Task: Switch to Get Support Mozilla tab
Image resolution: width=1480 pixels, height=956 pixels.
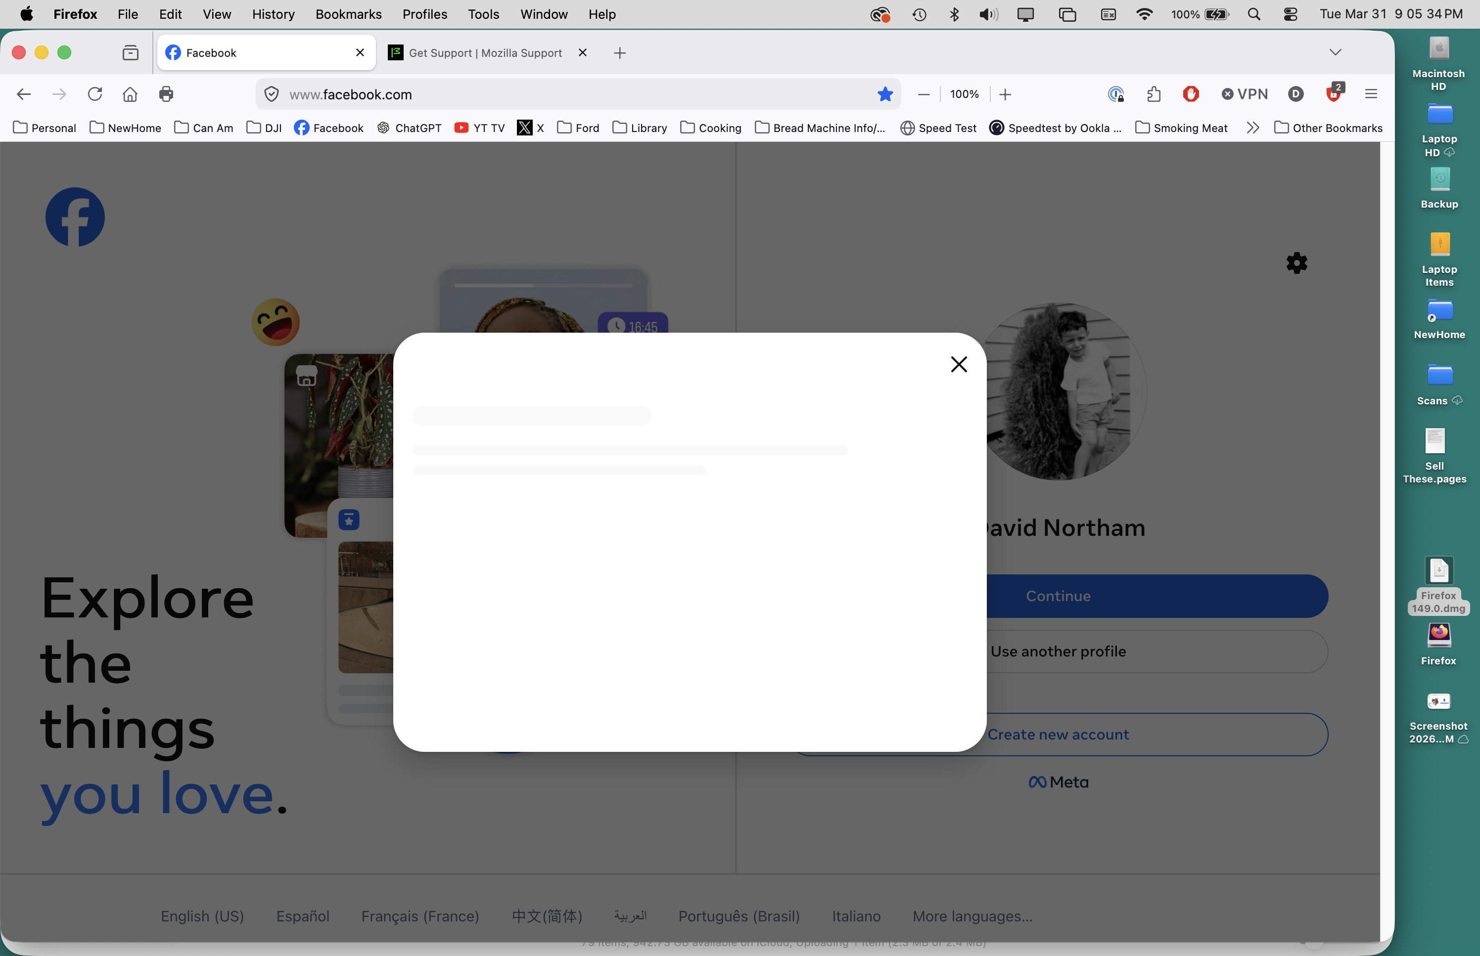Action: (x=484, y=53)
